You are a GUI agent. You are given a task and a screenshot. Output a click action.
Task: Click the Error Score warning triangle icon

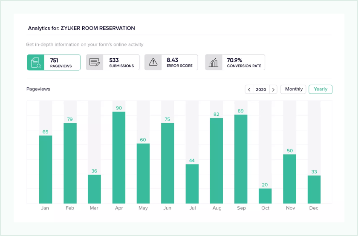pos(153,62)
